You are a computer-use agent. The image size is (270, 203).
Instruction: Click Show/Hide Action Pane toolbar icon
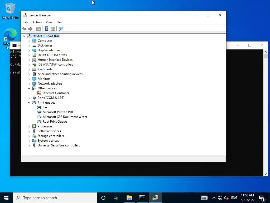(x=53, y=29)
